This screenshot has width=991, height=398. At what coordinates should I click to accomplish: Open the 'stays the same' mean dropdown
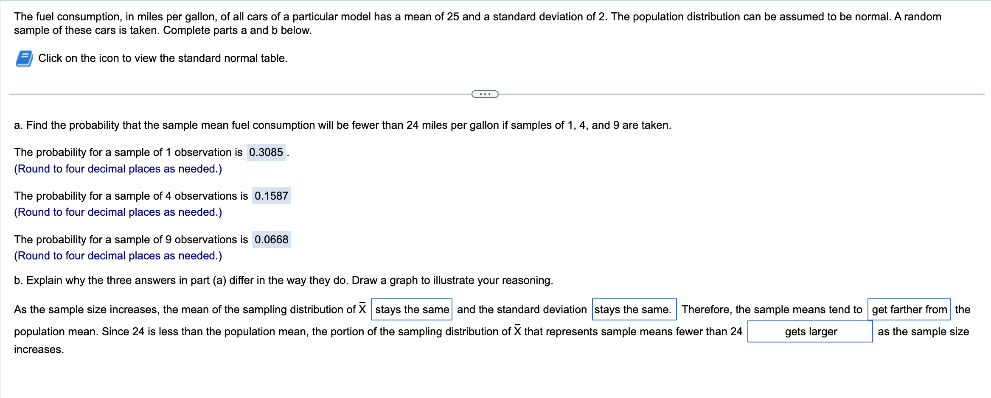pyautogui.click(x=411, y=309)
